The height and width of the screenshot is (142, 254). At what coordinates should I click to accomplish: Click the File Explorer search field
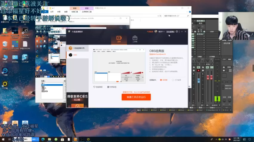176,16
